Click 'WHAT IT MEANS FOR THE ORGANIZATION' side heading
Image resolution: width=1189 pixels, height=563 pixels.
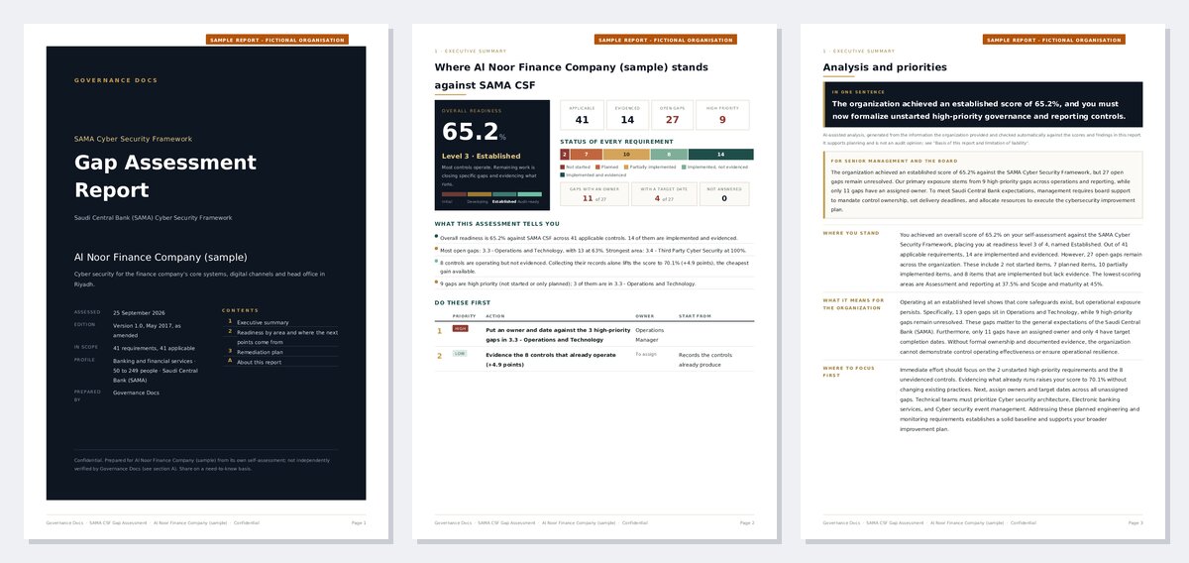[x=853, y=303]
